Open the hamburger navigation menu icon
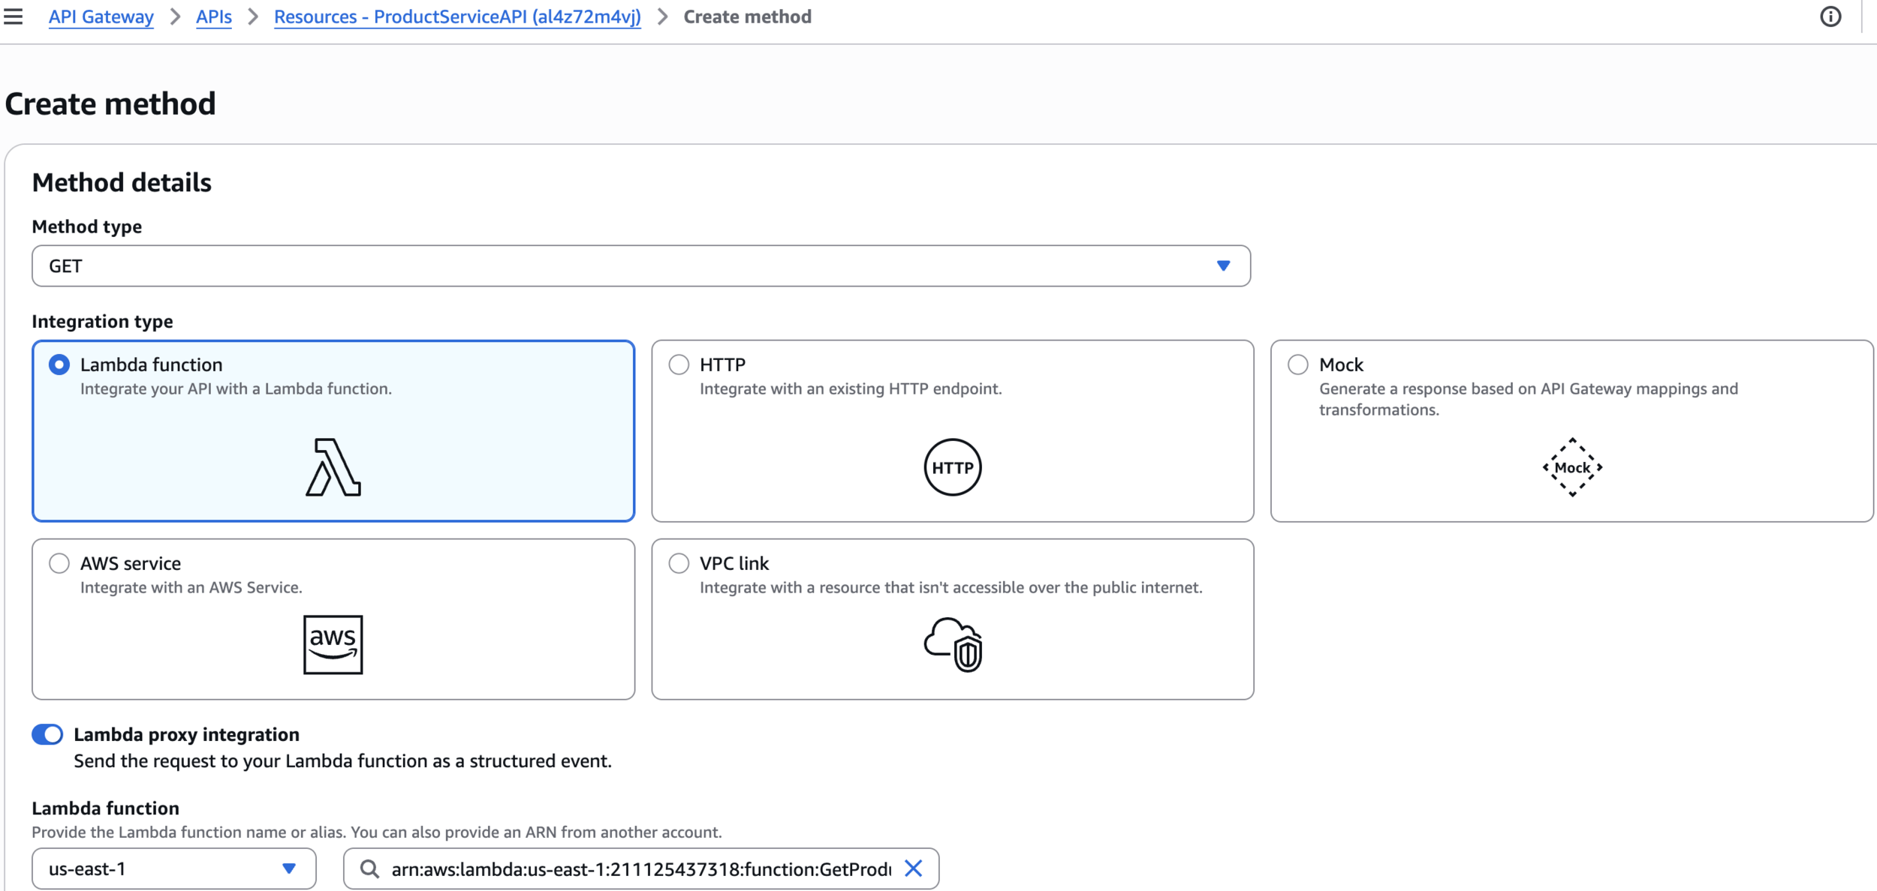The image size is (1877, 891). point(14,16)
